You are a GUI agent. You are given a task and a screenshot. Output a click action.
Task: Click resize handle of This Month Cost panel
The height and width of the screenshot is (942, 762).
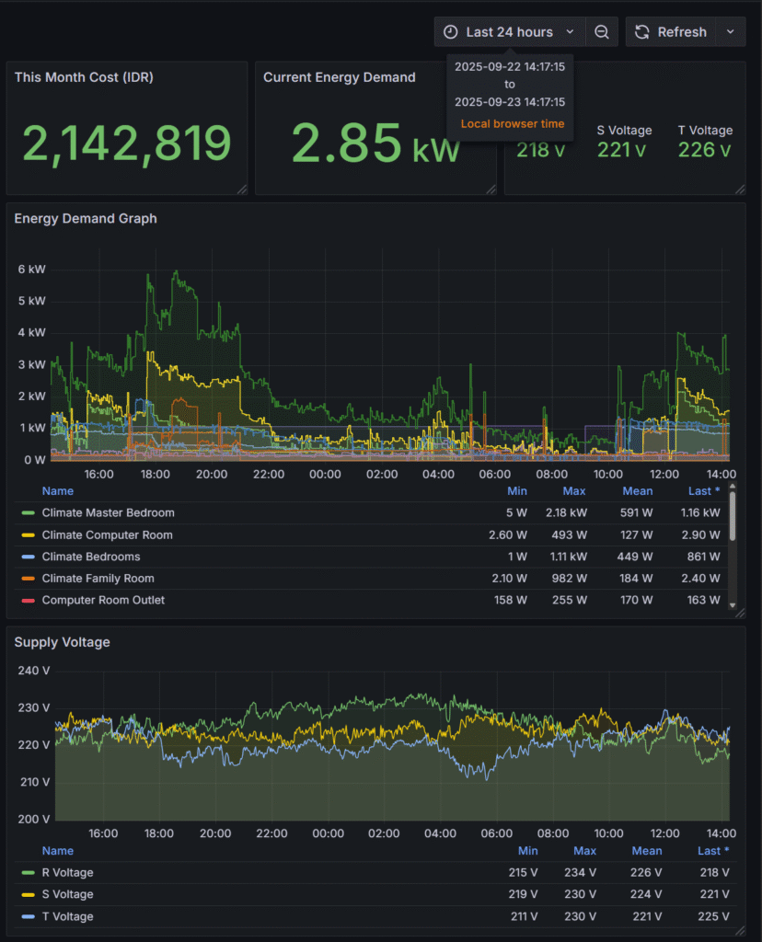click(242, 189)
